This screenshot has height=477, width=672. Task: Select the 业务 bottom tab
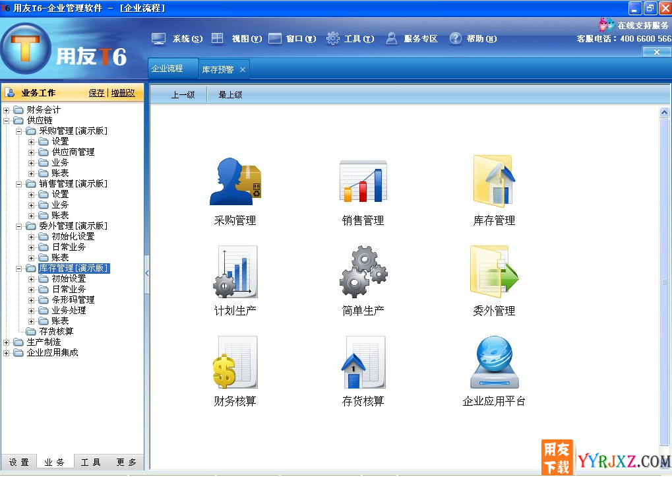55,462
